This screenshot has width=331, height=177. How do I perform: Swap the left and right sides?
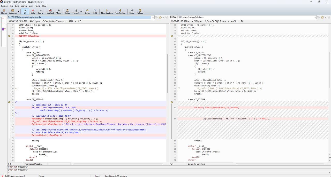(132, 11)
